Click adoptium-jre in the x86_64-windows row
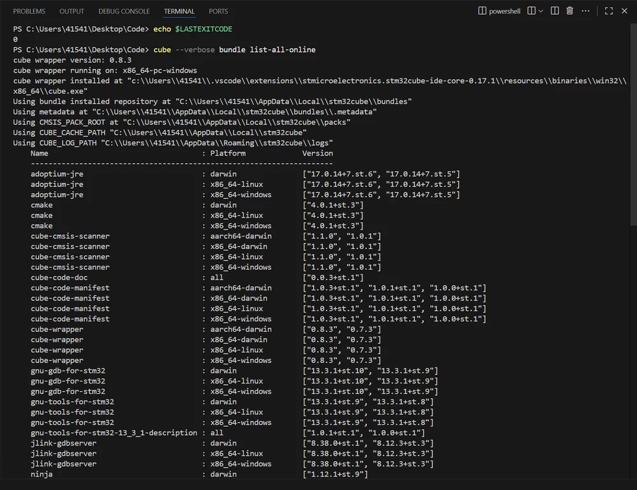Screen dimensions: 637x490 pyautogui.click(x=57, y=195)
